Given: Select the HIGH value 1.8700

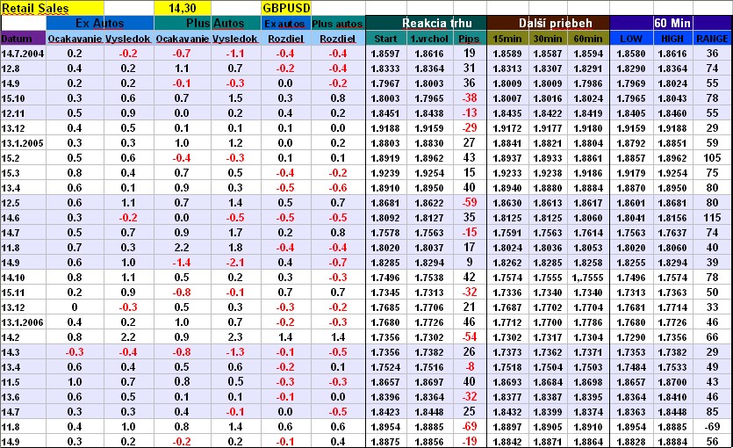Looking at the screenshot, I should pyautogui.click(x=672, y=382).
